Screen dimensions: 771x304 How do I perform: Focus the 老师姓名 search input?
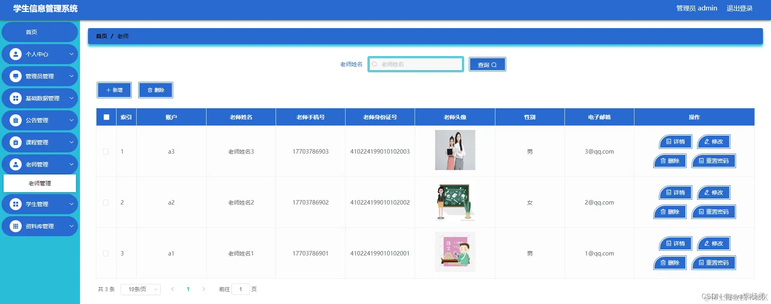point(416,64)
